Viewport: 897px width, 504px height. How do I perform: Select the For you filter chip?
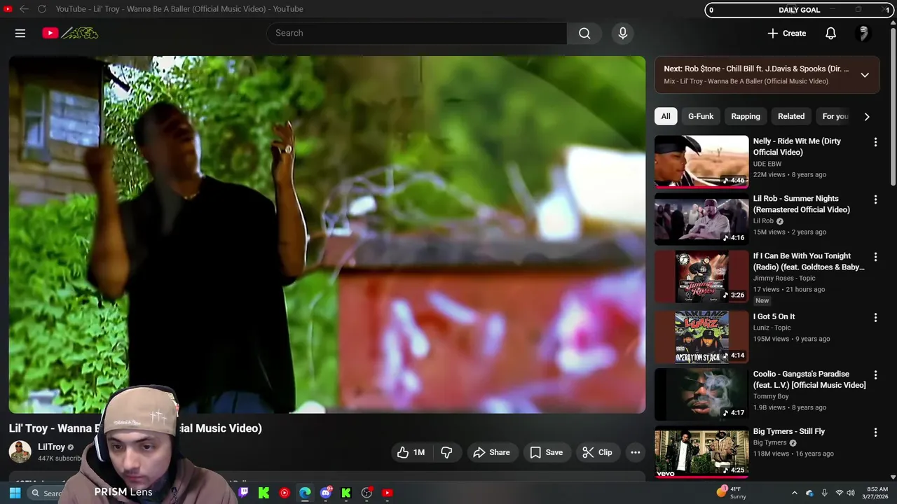pos(835,116)
